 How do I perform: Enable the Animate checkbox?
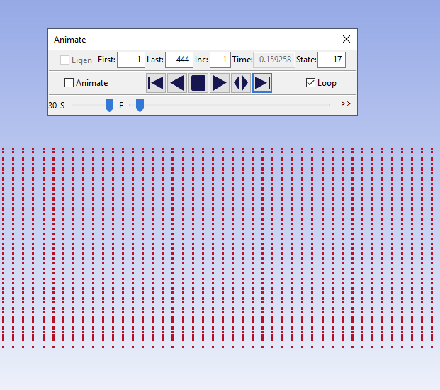point(69,83)
